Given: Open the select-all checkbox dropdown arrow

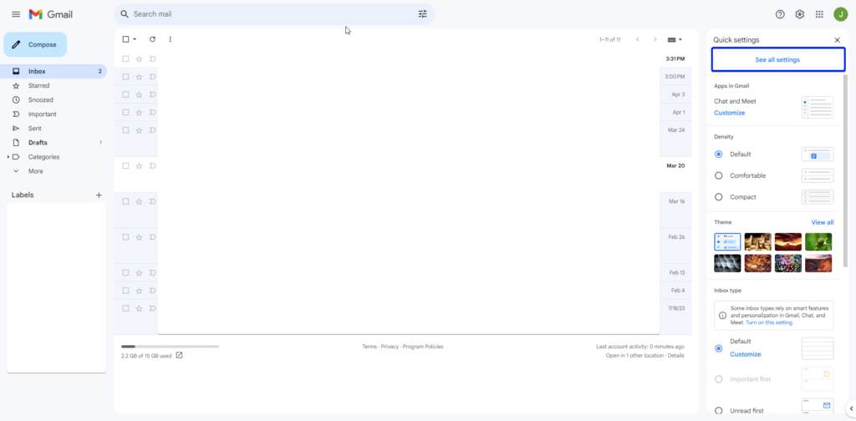Looking at the screenshot, I should [135, 39].
